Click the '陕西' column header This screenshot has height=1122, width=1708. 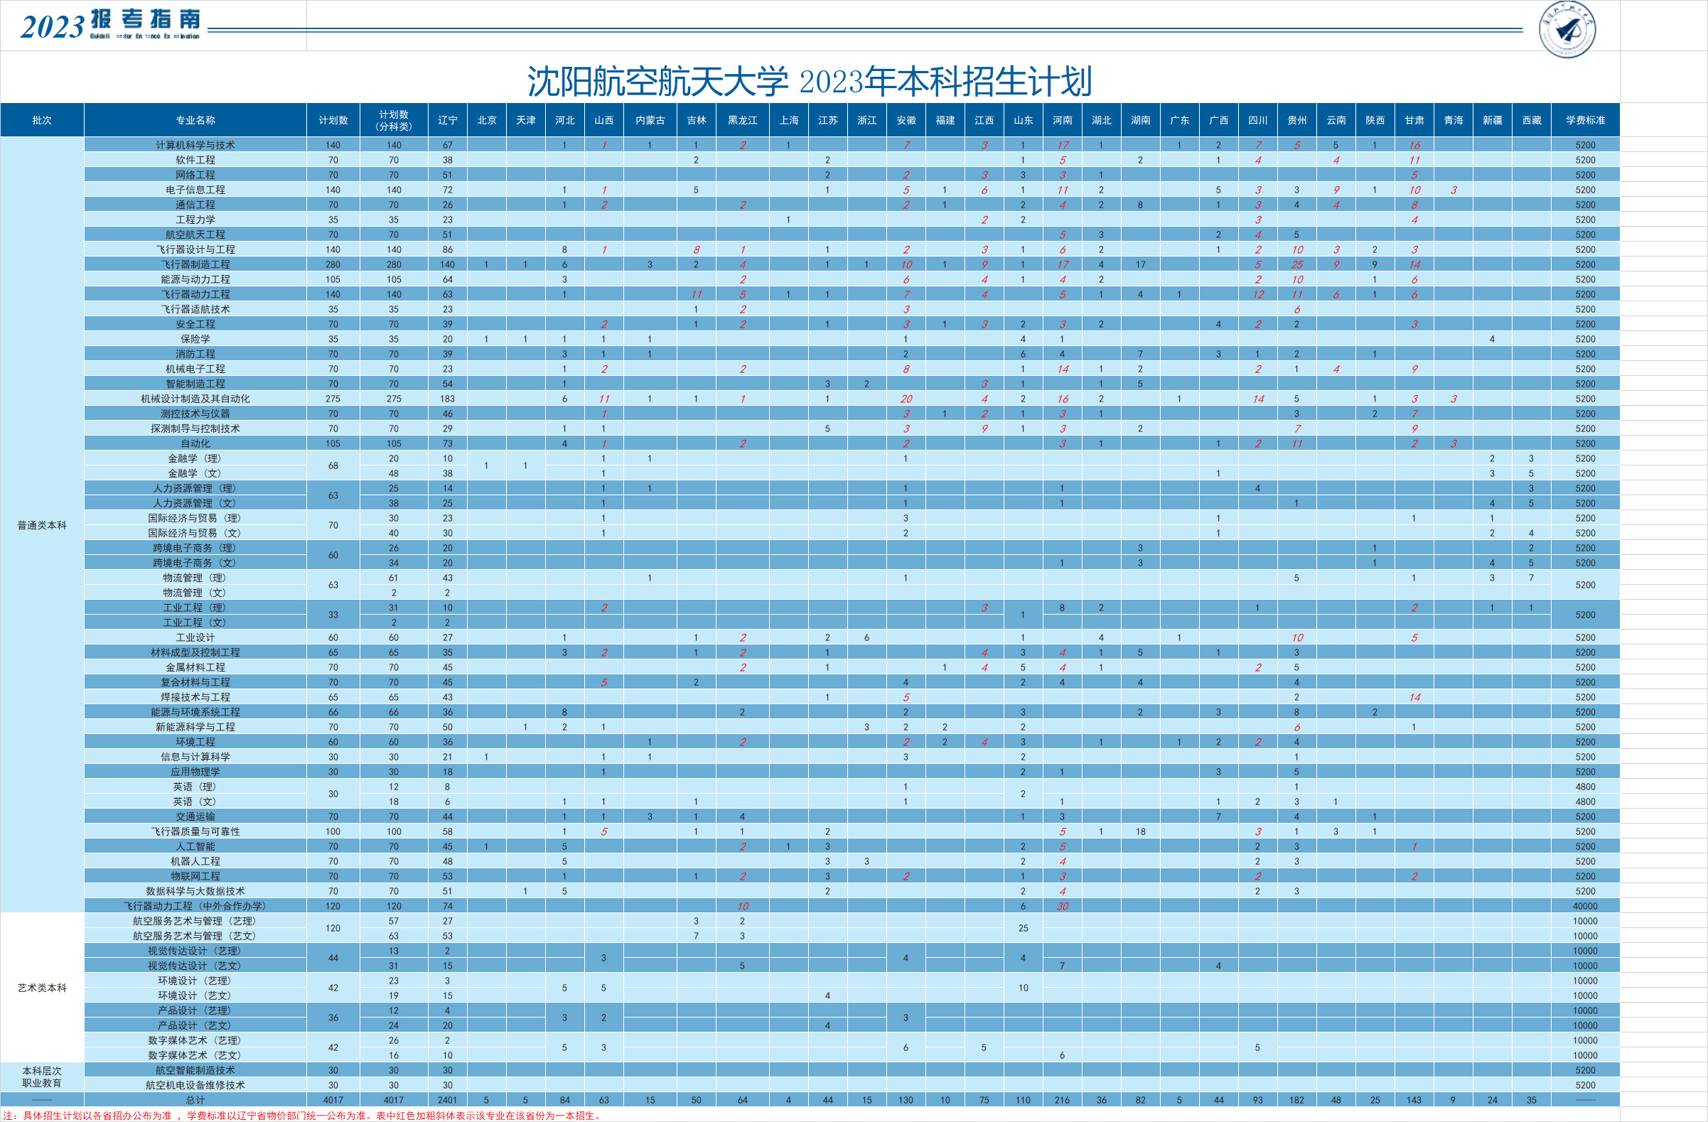(x=1375, y=120)
